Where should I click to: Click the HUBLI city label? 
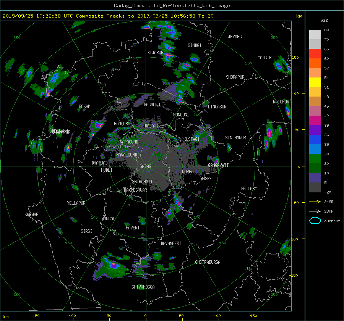click(x=107, y=170)
